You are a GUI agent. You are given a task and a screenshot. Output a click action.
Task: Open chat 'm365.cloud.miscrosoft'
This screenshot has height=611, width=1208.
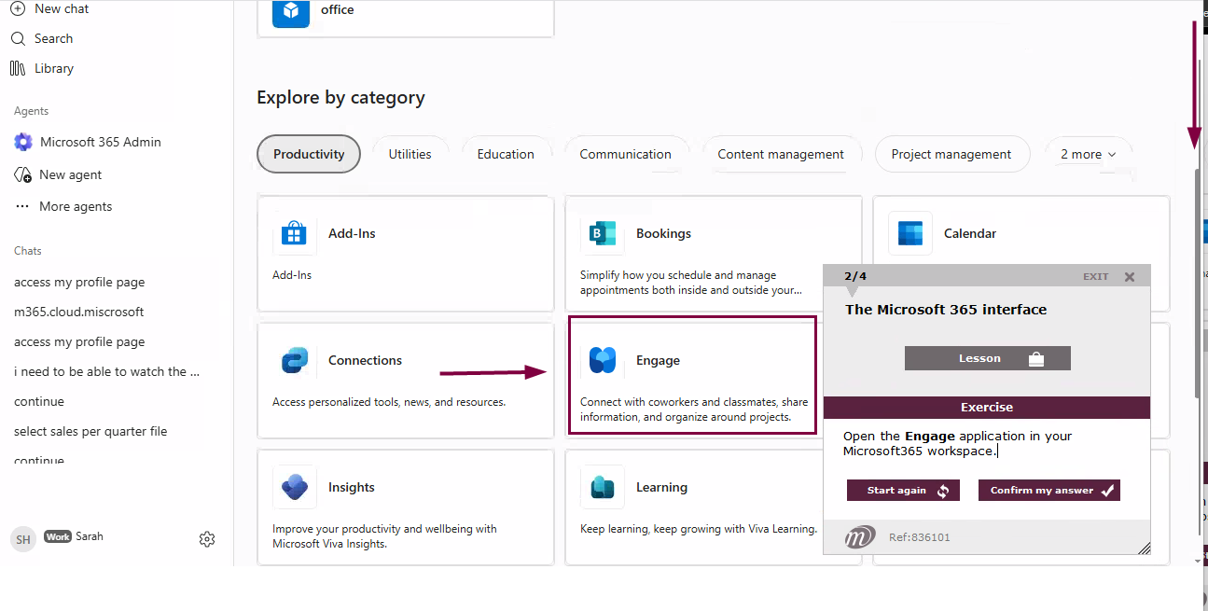pyautogui.click(x=79, y=312)
